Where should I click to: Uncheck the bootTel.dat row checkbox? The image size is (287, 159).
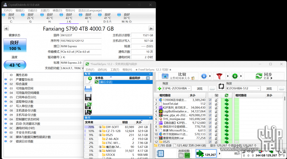point(210,104)
